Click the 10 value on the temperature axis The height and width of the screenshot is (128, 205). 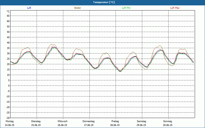pyautogui.click(x=8, y=75)
